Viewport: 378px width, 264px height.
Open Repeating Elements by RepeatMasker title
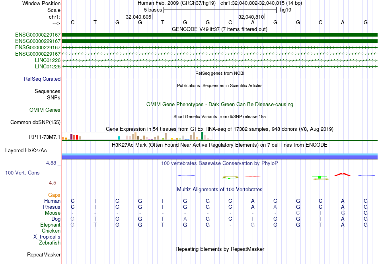coord(220,249)
